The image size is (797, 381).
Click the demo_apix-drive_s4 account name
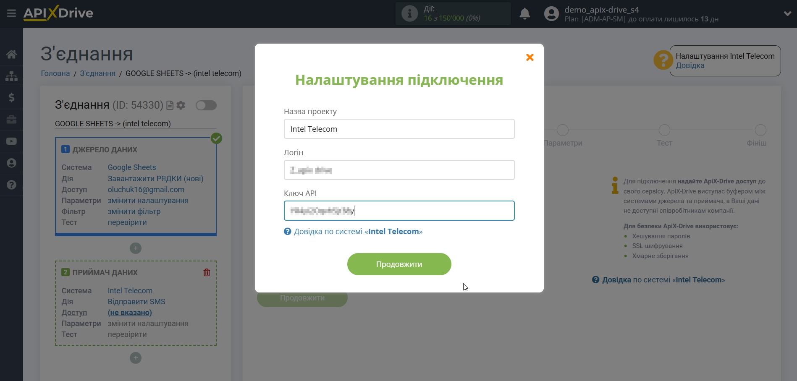coord(602,10)
